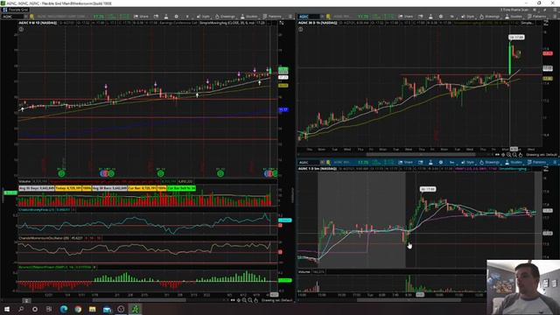Open Windows Start menu
Screen dimensions: 560x315
(7, 309)
